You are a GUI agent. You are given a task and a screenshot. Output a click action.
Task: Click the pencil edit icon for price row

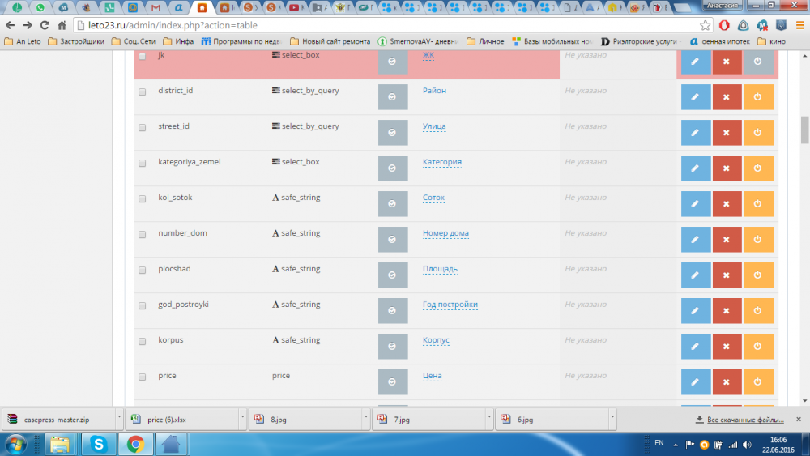[695, 381]
